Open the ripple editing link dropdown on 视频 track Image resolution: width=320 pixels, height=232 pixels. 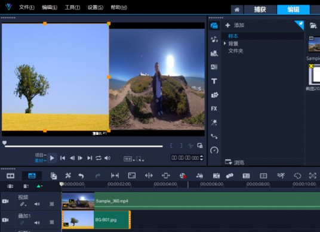23,204
